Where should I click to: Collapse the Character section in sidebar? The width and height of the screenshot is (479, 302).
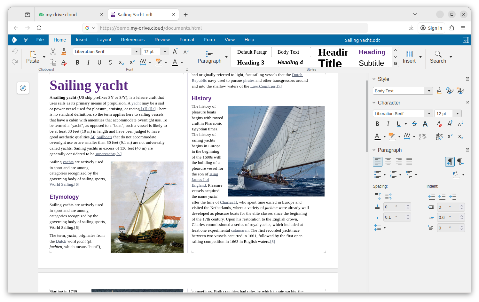click(x=374, y=103)
